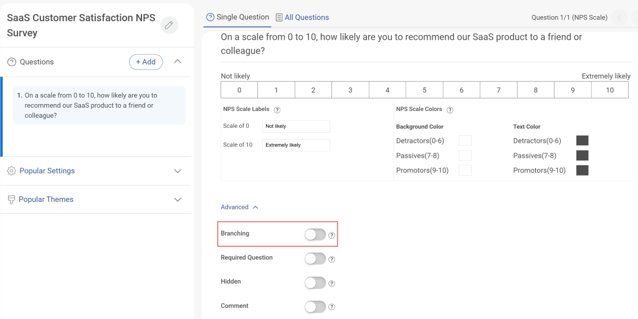Select 10 on the NPS scale

609,90
